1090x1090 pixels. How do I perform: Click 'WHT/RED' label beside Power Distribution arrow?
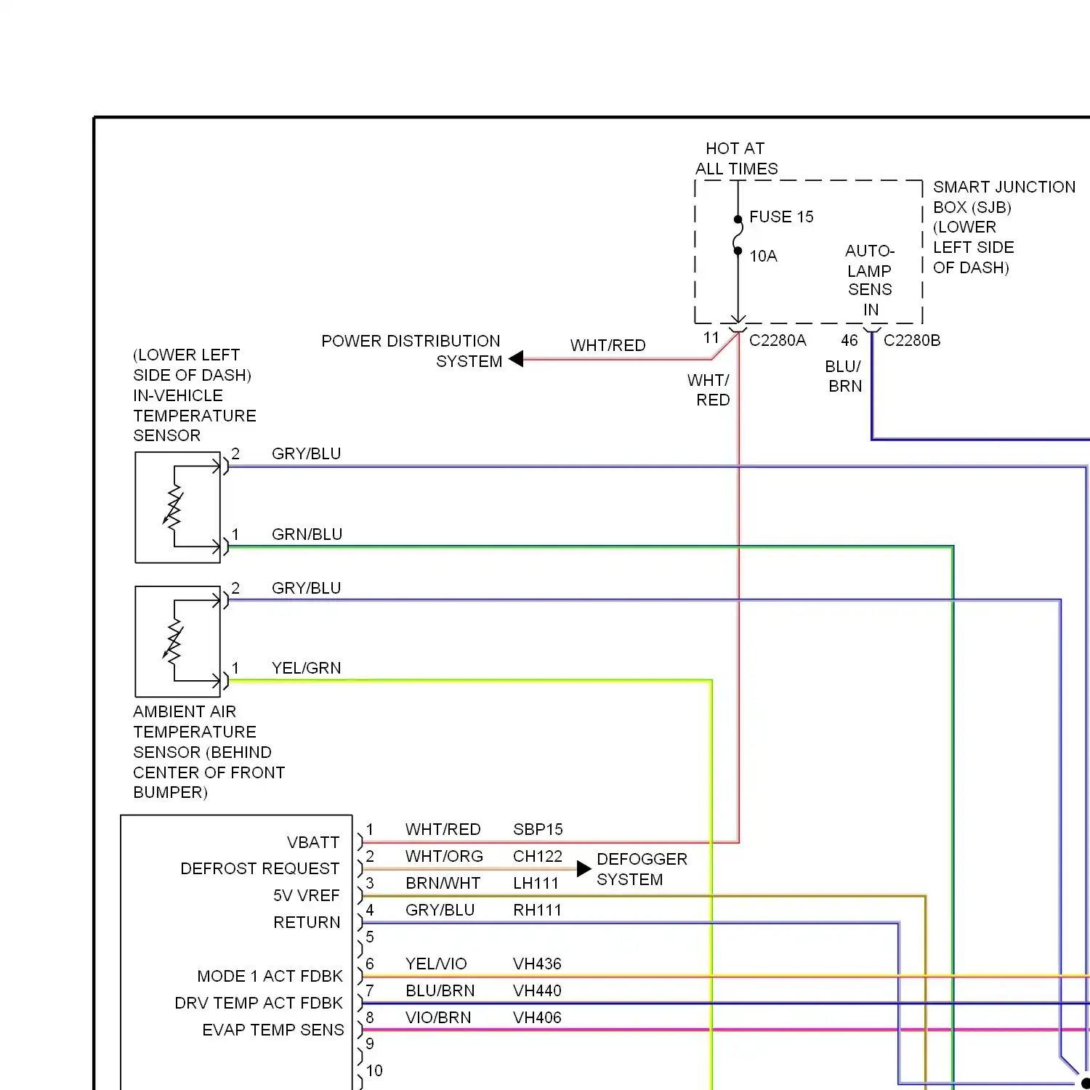tap(608, 345)
